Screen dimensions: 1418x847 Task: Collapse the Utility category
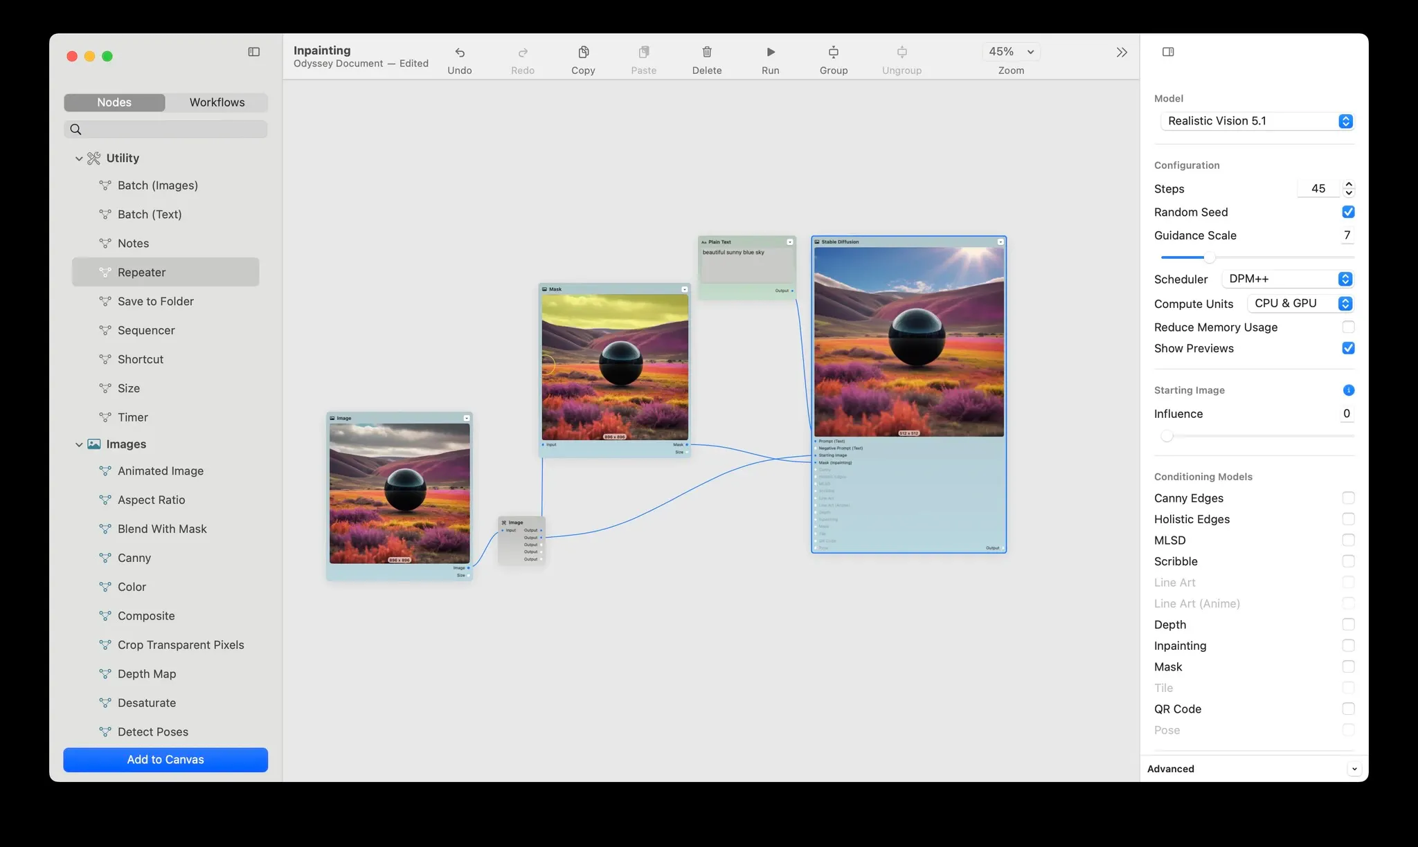point(79,158)
